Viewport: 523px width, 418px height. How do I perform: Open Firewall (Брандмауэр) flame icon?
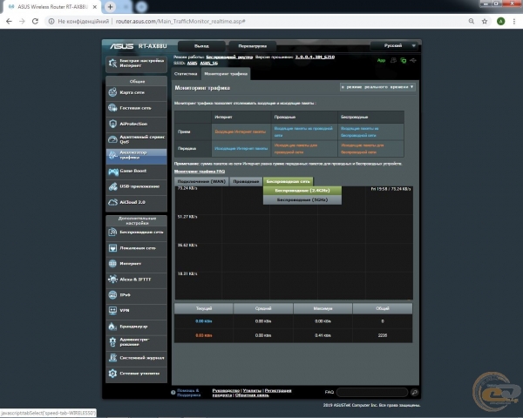112,326
